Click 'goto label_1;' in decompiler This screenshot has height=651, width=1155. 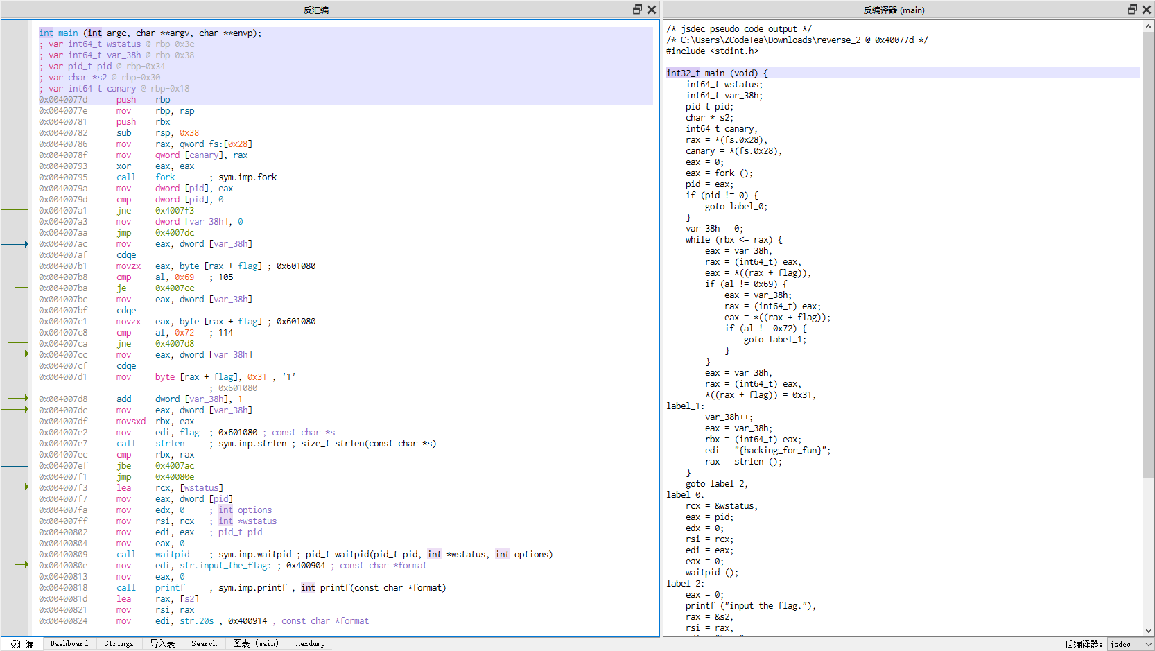775,340
